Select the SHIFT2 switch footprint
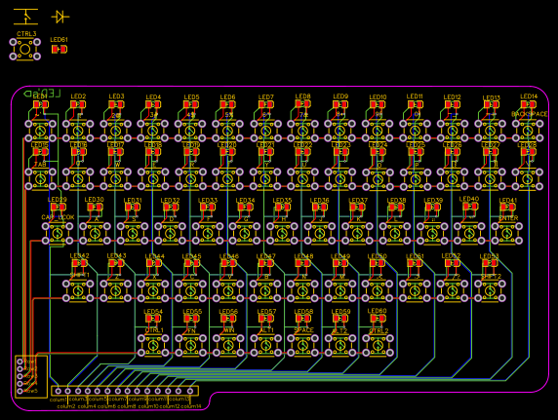Viewport: 558px width, 420px height. pos(490,291)
